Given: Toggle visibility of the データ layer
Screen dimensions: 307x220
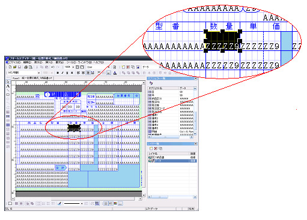Looking at the screenshot, I should pyautogui.click(x=150, y=161).
